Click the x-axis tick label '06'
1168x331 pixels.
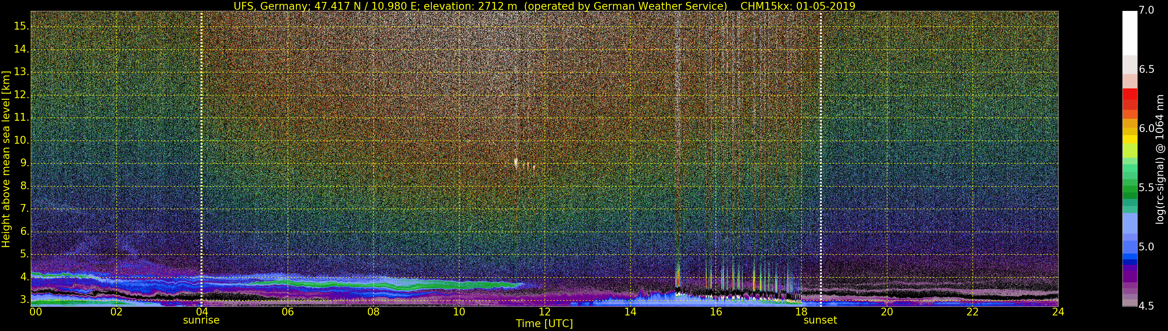pos(287,312)
